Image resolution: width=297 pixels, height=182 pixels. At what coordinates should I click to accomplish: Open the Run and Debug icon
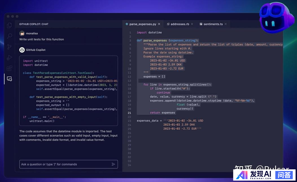pyautogui.click(x=10, y=57)
